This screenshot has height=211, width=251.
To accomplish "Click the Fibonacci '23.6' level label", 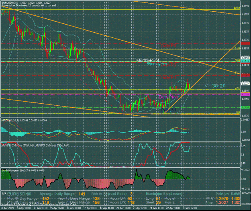I will pos(237,88).
